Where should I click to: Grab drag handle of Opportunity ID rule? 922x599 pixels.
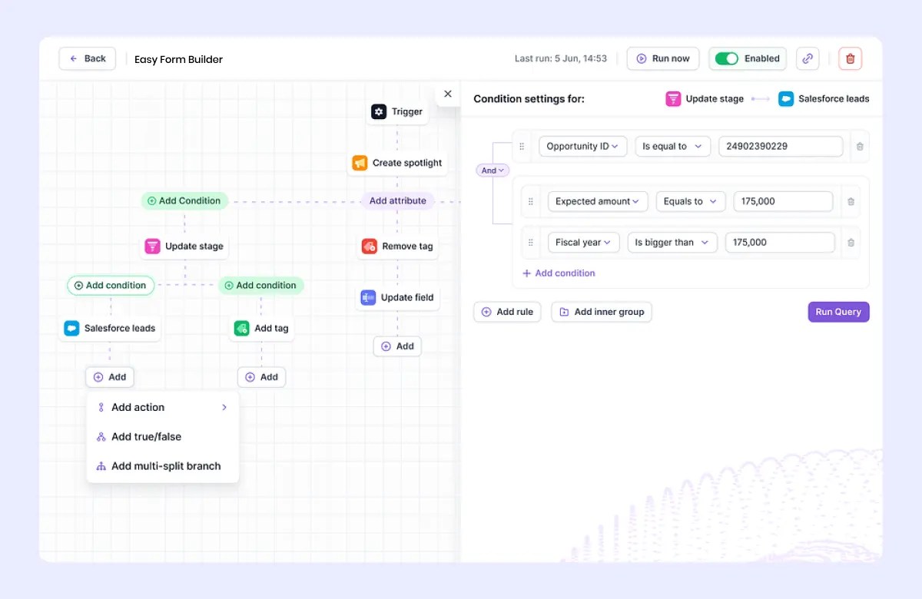[522, 146]
